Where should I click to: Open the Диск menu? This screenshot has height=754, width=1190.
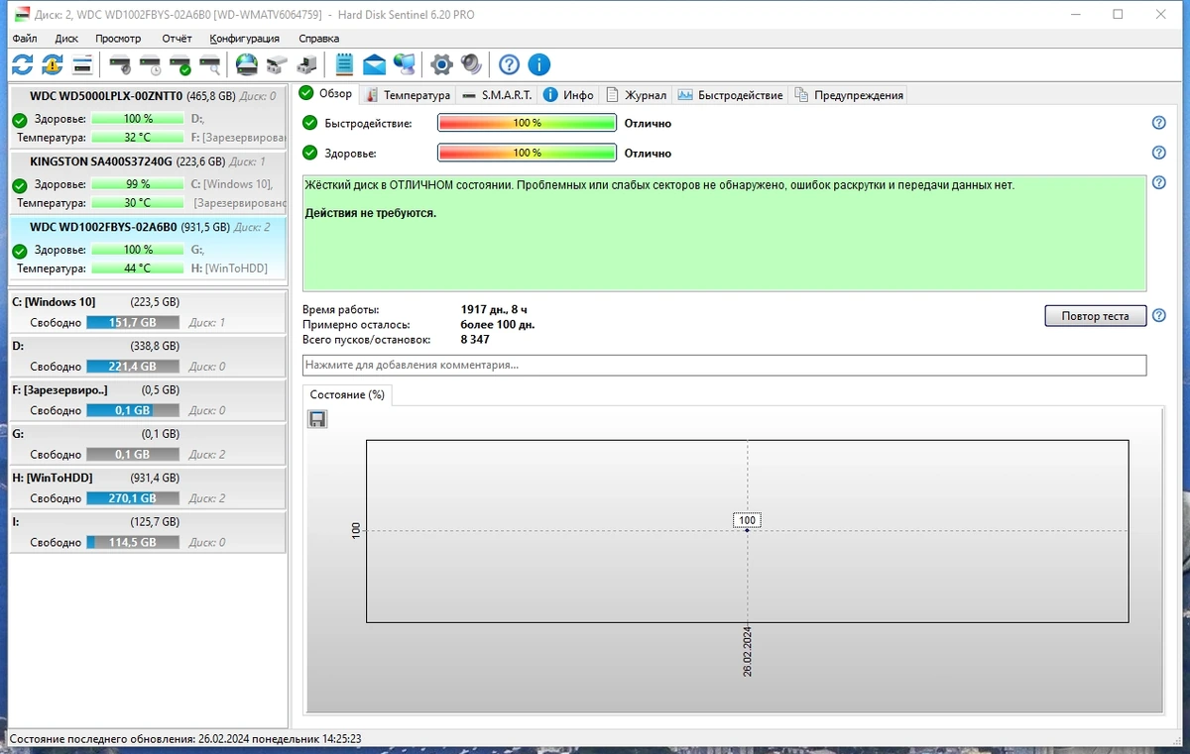pos(66,39)
